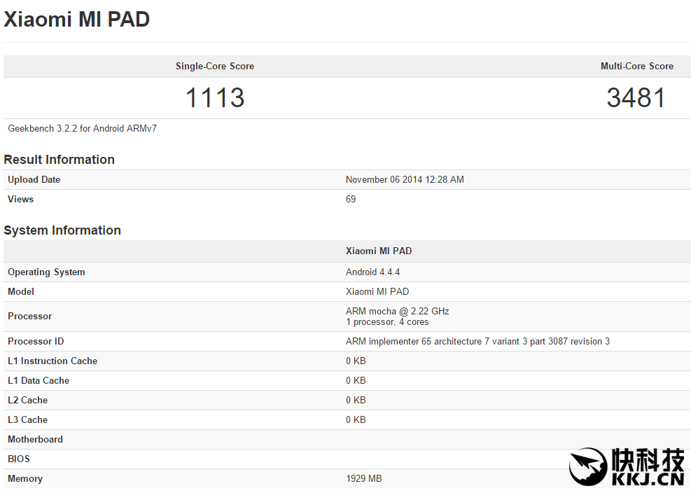Click the views count 69
The width and height of the screenshot is (691, 493).
351,199
